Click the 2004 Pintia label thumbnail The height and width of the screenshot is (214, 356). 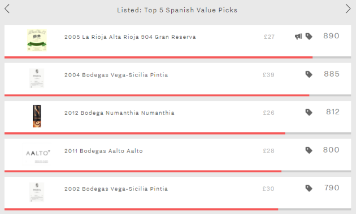[x=37, y=78]
